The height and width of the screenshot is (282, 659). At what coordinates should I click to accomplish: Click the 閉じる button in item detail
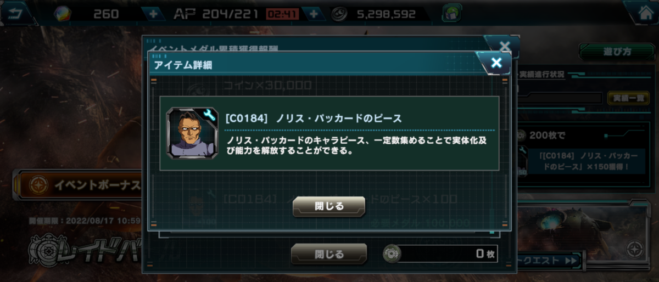coord(329,206)
